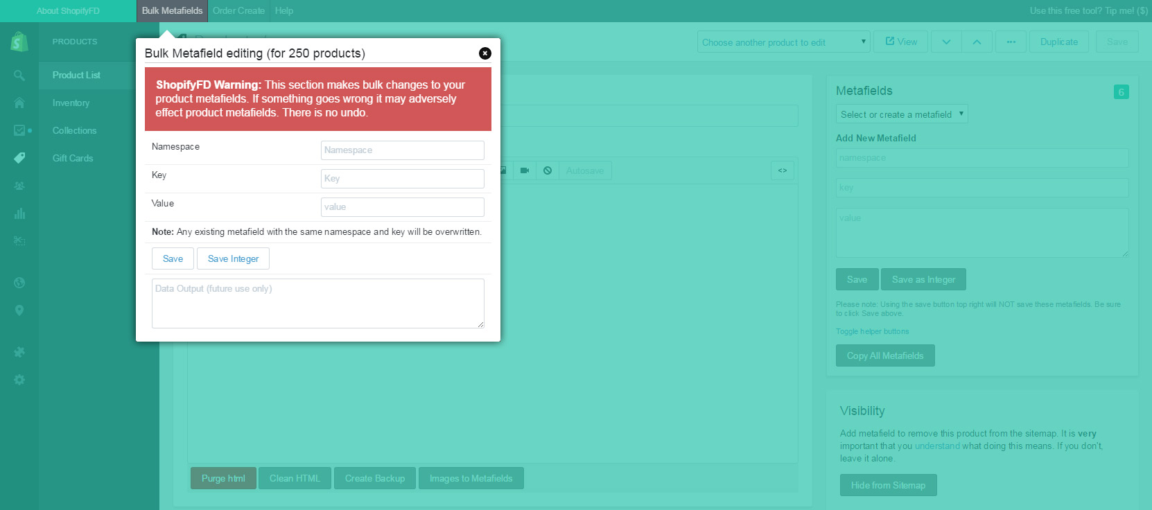Go to Home via house icon
This screenshot has width=1152, height=510.
click(19, 103)
